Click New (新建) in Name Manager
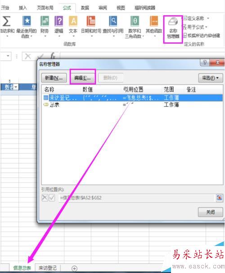The height and width of the screenshot is (273, 225). pyautogui.click(x=54, y=78)
